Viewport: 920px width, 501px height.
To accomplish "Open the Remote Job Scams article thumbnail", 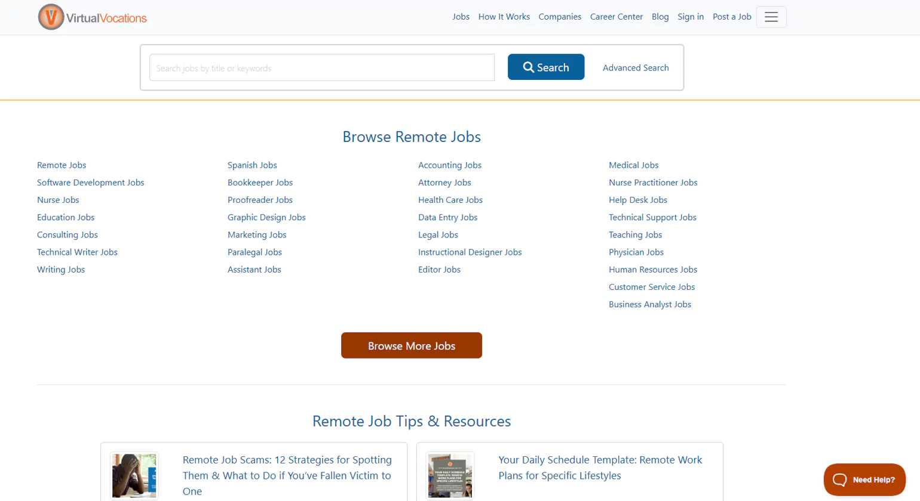I will (134, 476).
